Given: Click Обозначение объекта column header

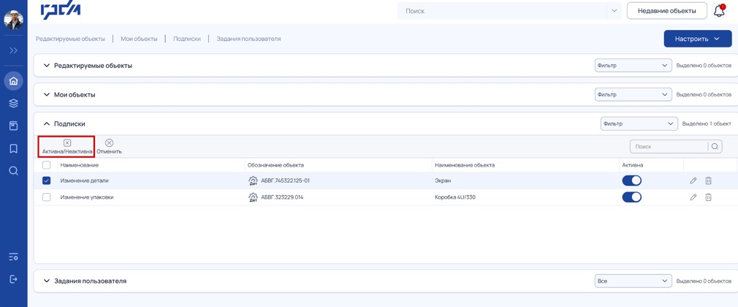Looking at the screenshot, I should 275,165.
